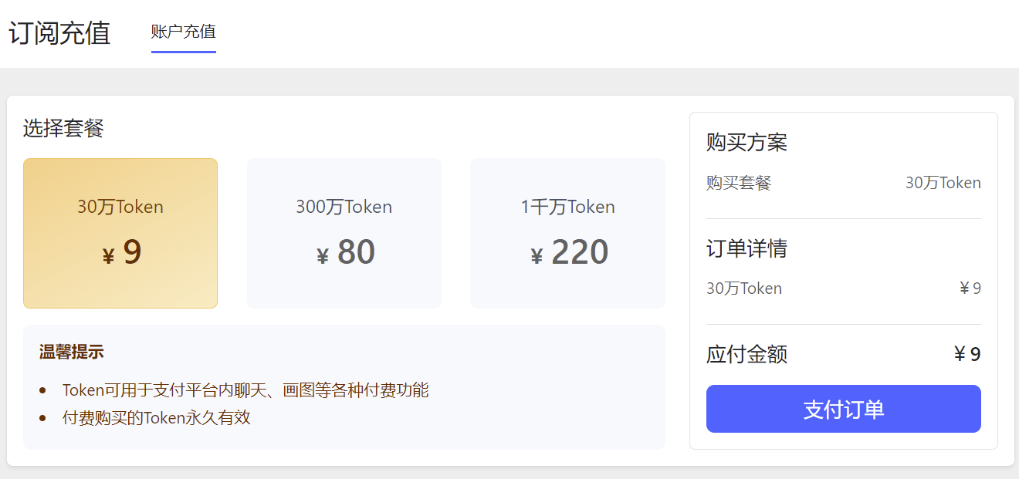Image resolution: width=1019 pixels, height=479 pixels.
Task: Click the tip about Token用于支付平台内聊天
Action: point(245,390)
